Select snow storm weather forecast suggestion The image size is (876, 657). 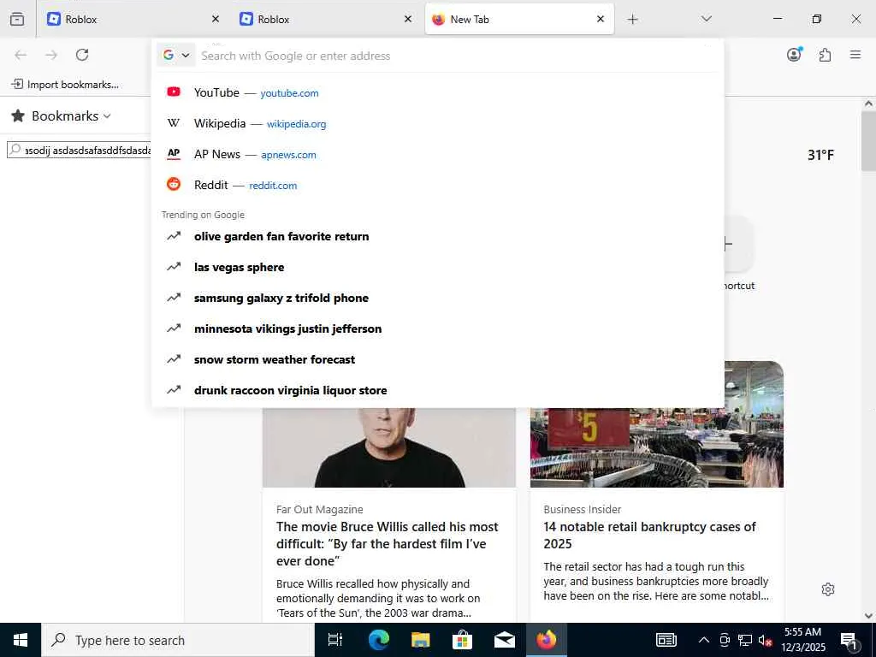(x=437, y=359)
